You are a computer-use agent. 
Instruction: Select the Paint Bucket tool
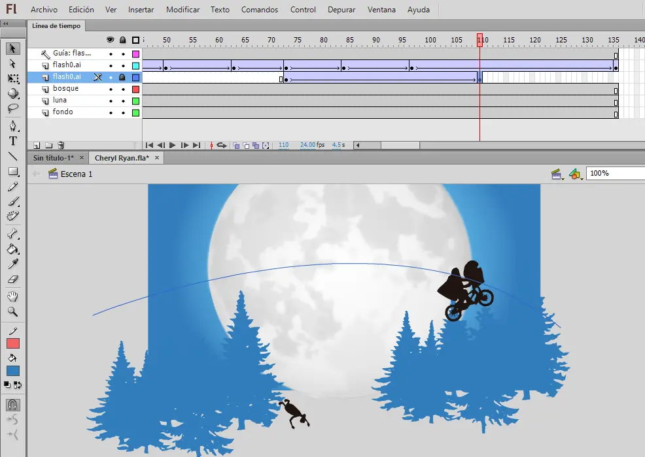[12, 249]
